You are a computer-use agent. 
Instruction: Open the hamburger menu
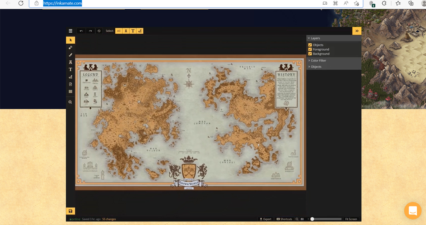tap(70, 31)
